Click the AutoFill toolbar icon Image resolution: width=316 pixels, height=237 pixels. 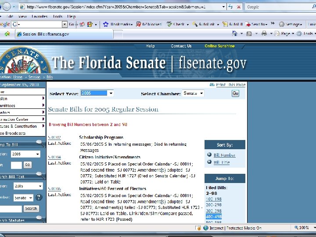point(225,25)
